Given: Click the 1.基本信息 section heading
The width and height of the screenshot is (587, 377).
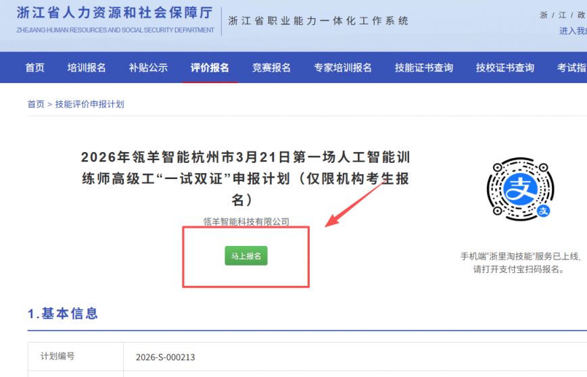Looking at the screenshot, I should (63, 313).
